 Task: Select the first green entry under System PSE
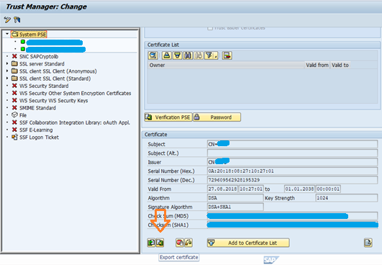pos(52,42)
